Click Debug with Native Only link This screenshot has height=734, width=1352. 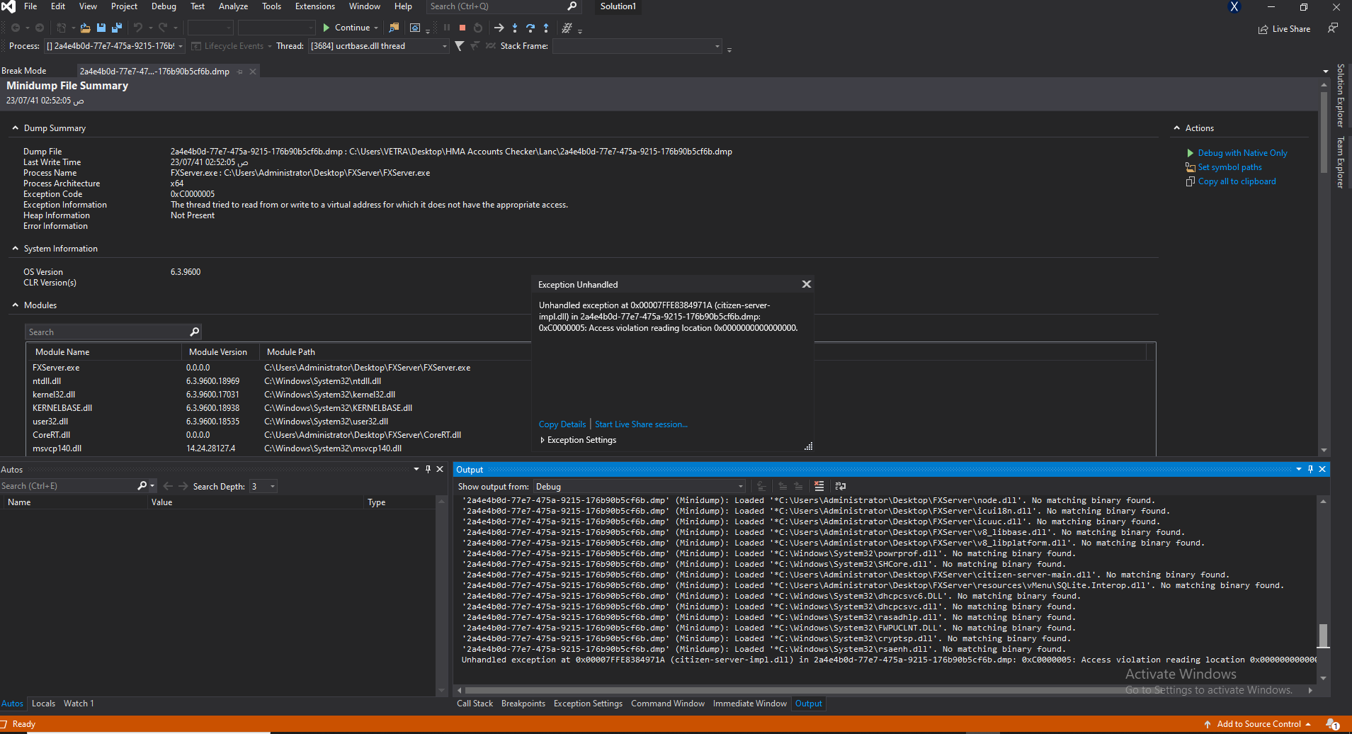[x=1242, y=153]
